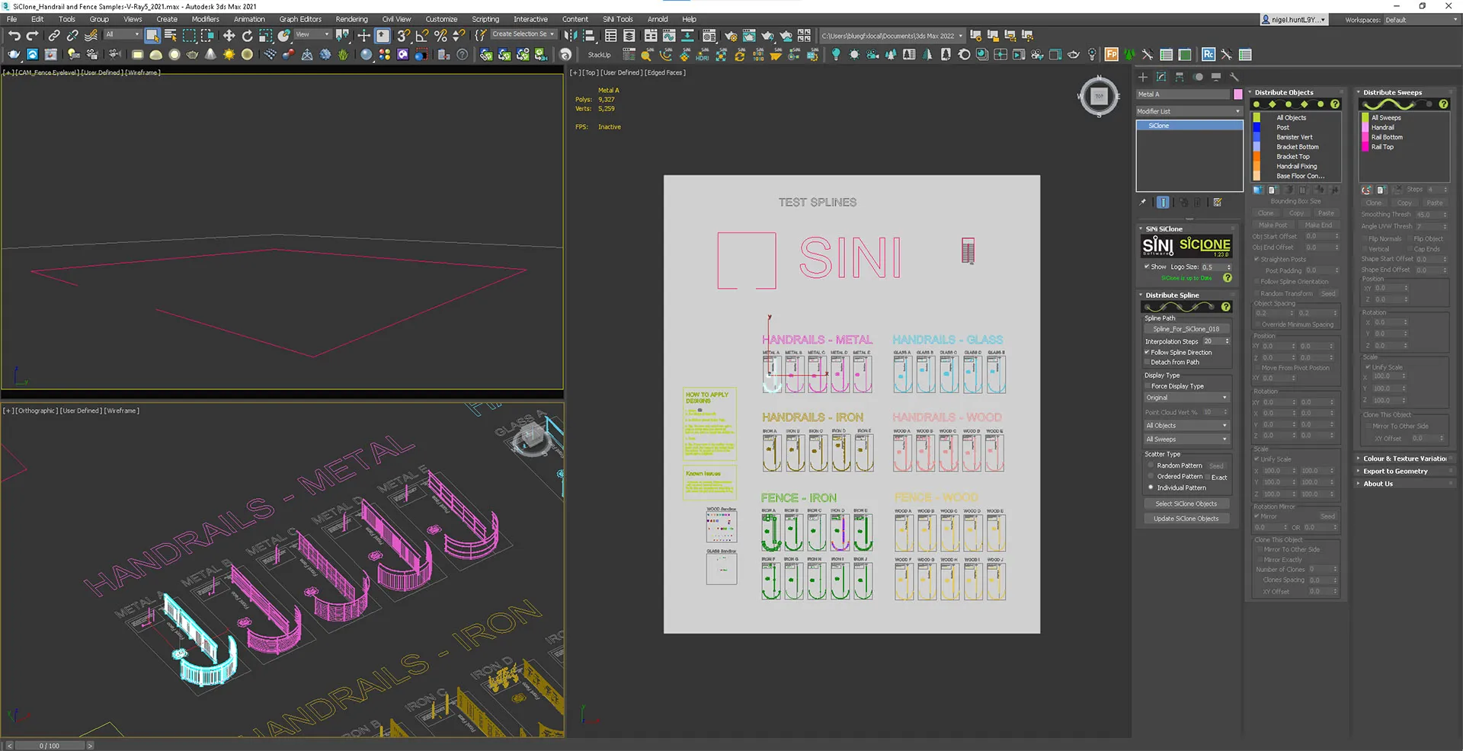Open the All Objects dropdown in Display Type

(x=1186, y=425)
